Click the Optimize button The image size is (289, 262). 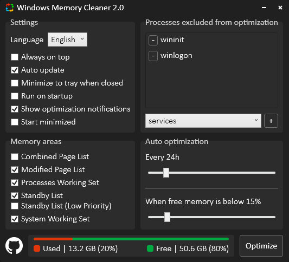coord(261,246)
